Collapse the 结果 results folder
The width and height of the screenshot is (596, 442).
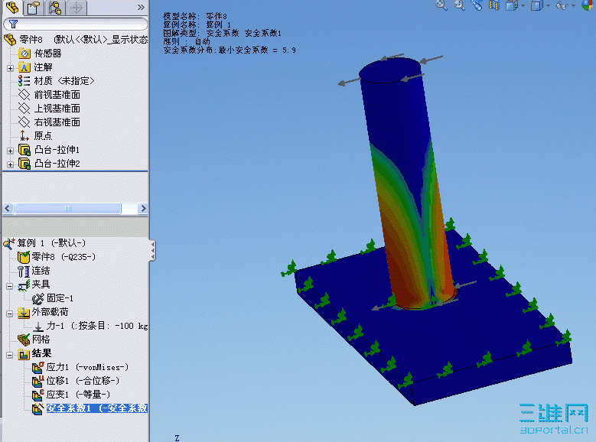10,355
